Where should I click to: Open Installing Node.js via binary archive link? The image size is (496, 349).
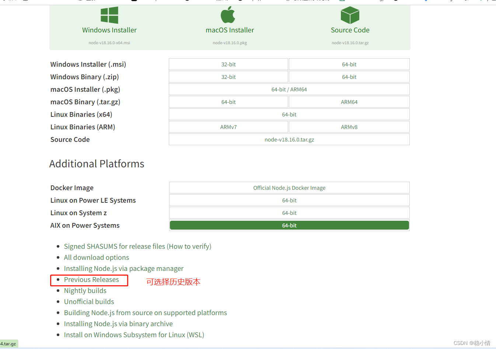click(x=118, y=324)
